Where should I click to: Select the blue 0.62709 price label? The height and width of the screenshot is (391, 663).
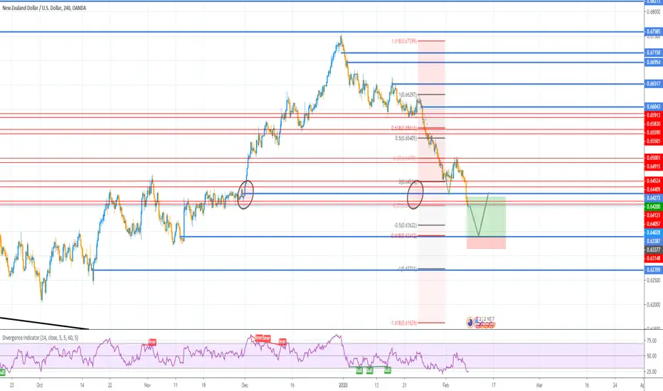653,269
